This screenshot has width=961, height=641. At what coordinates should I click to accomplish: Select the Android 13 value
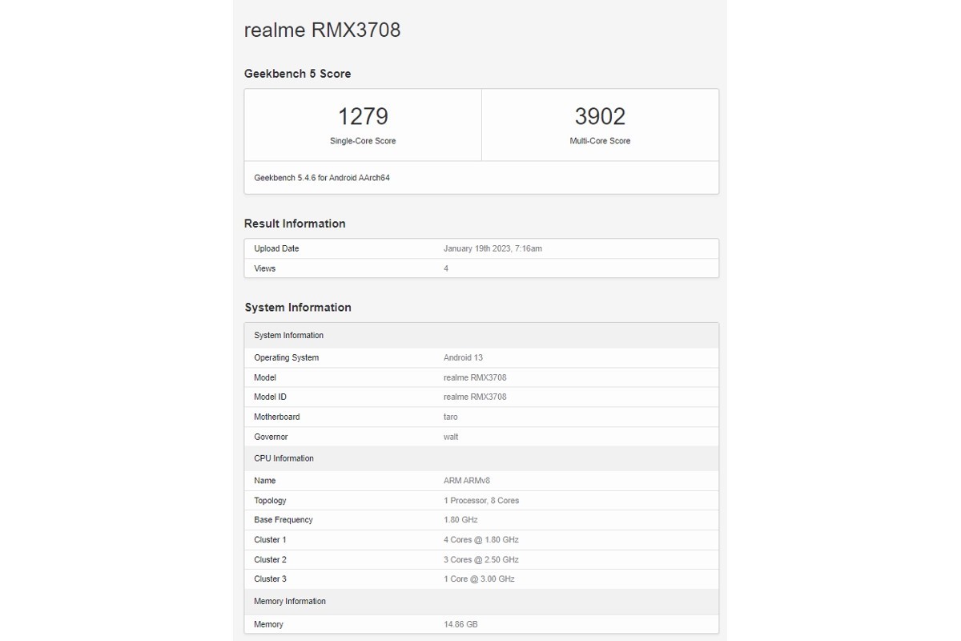point(463,357)
